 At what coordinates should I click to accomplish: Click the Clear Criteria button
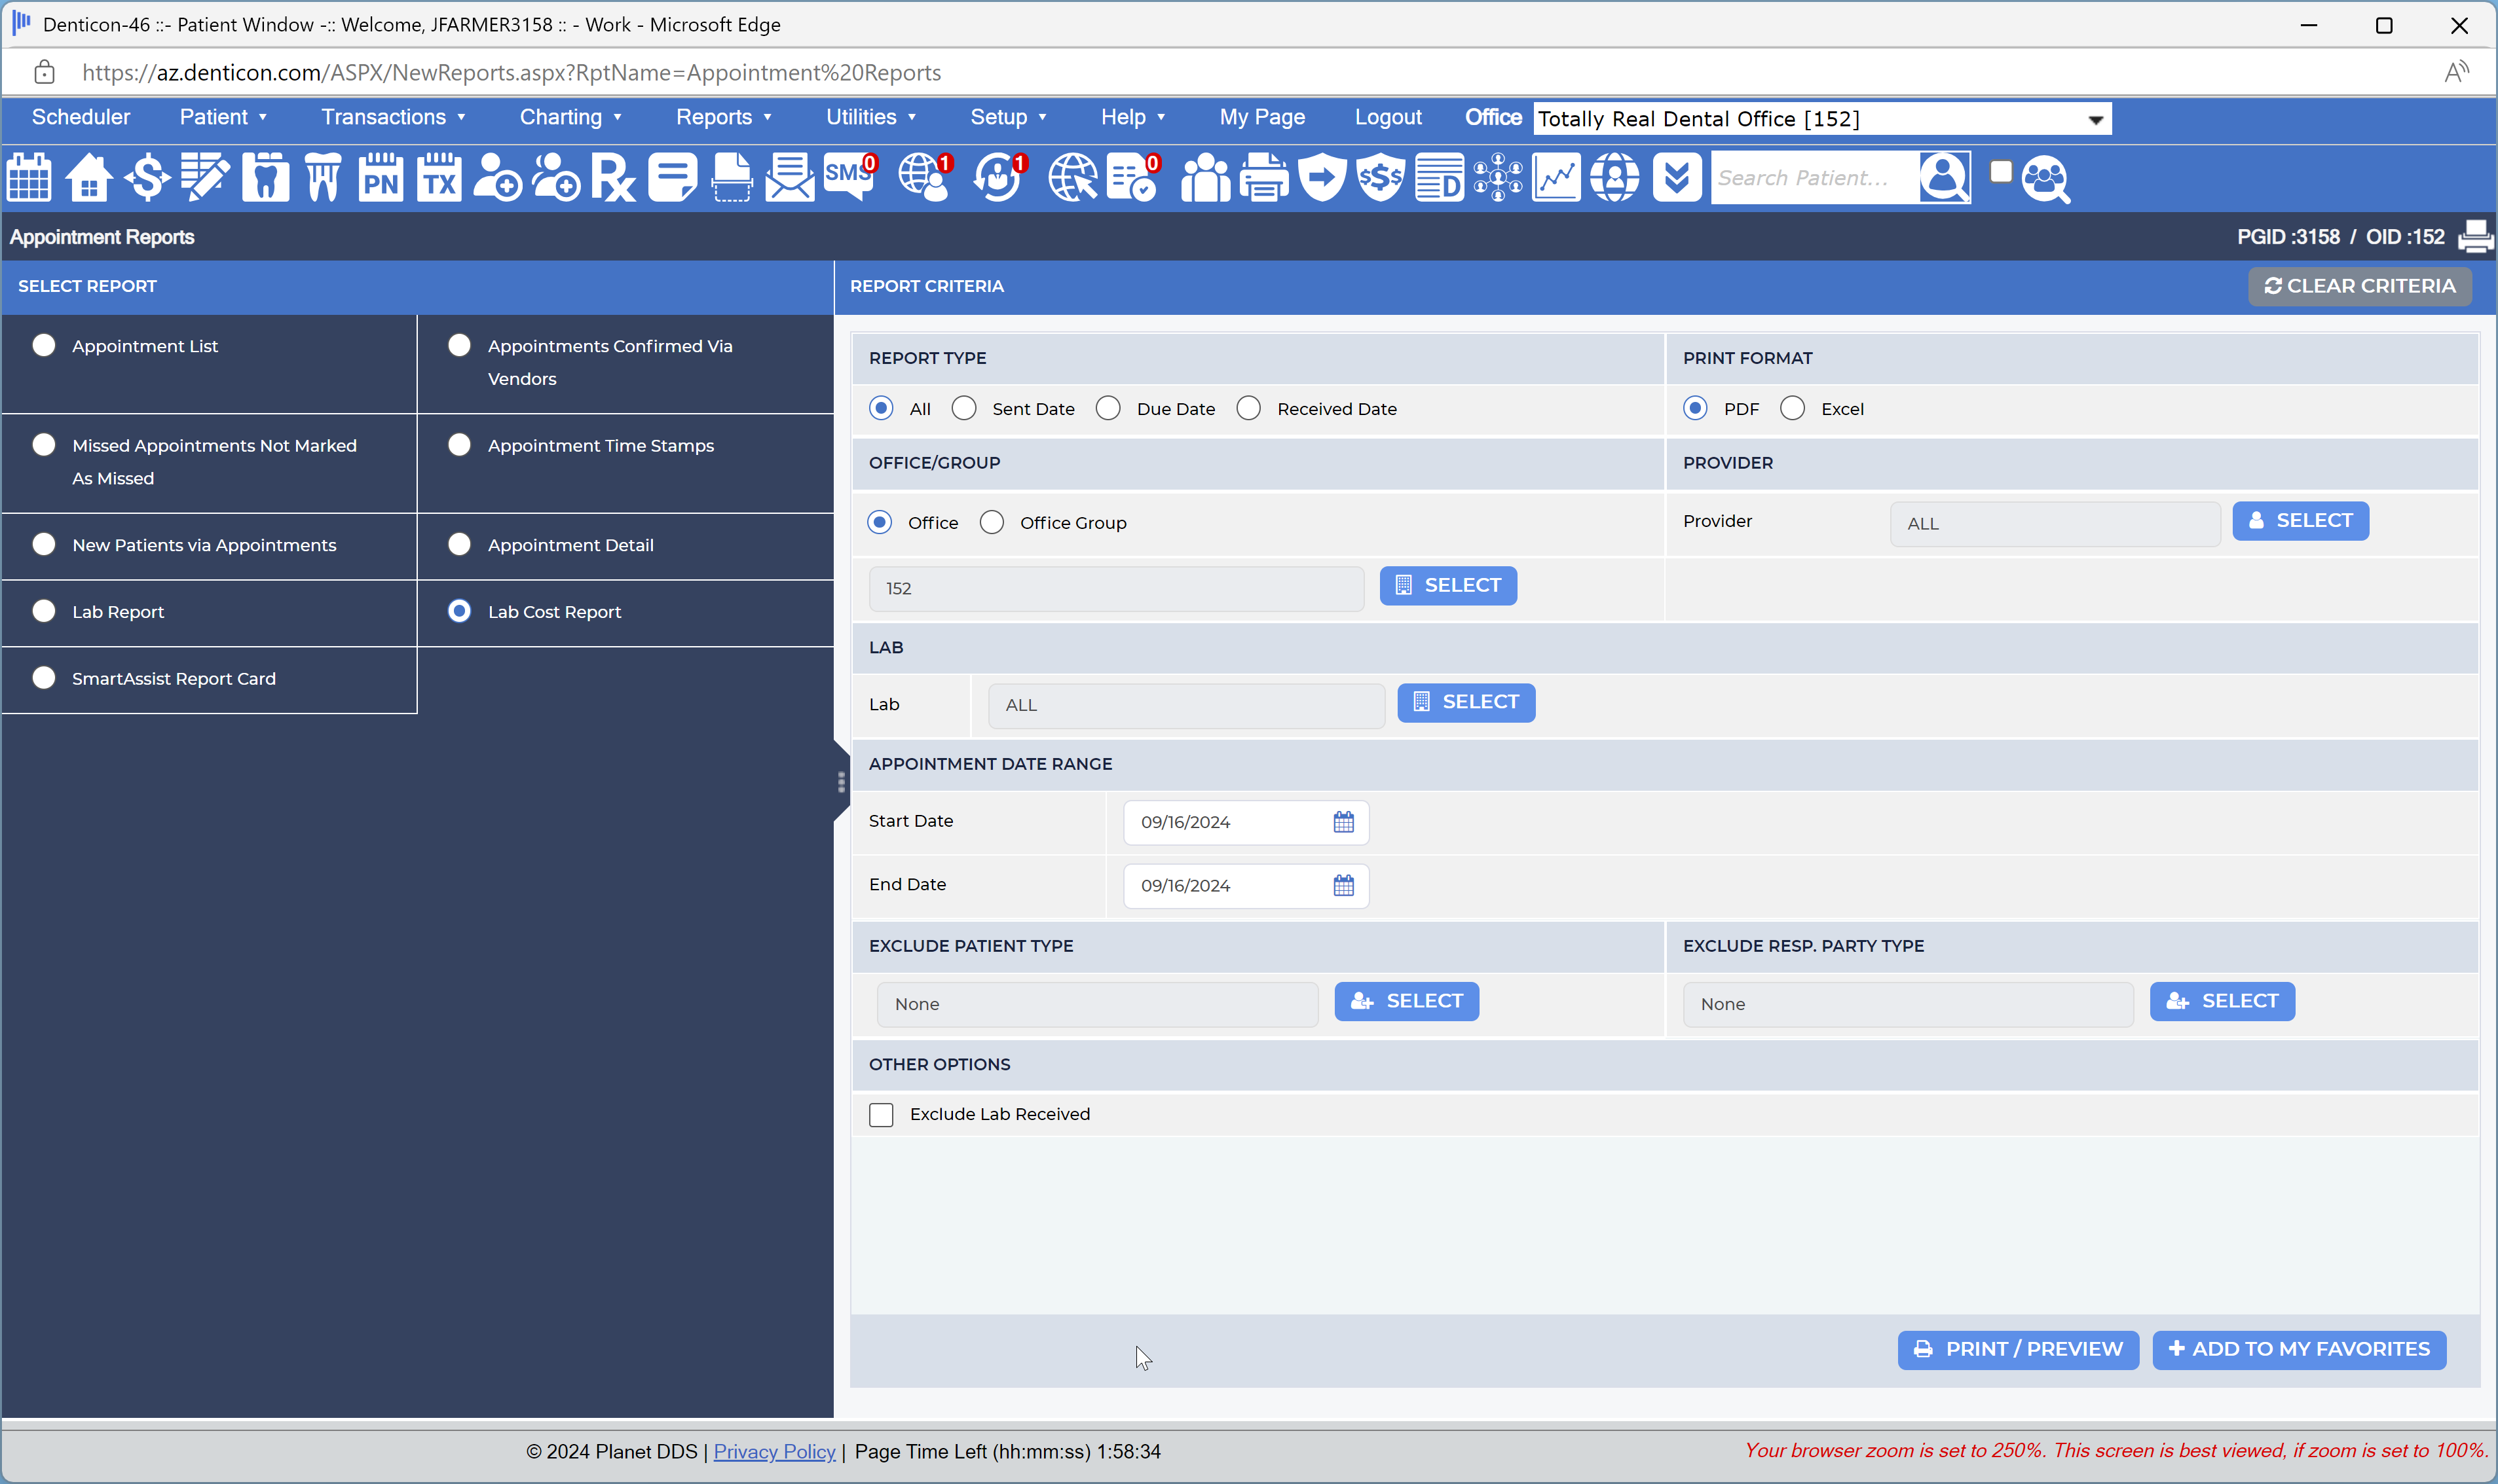click(2359, 286)
